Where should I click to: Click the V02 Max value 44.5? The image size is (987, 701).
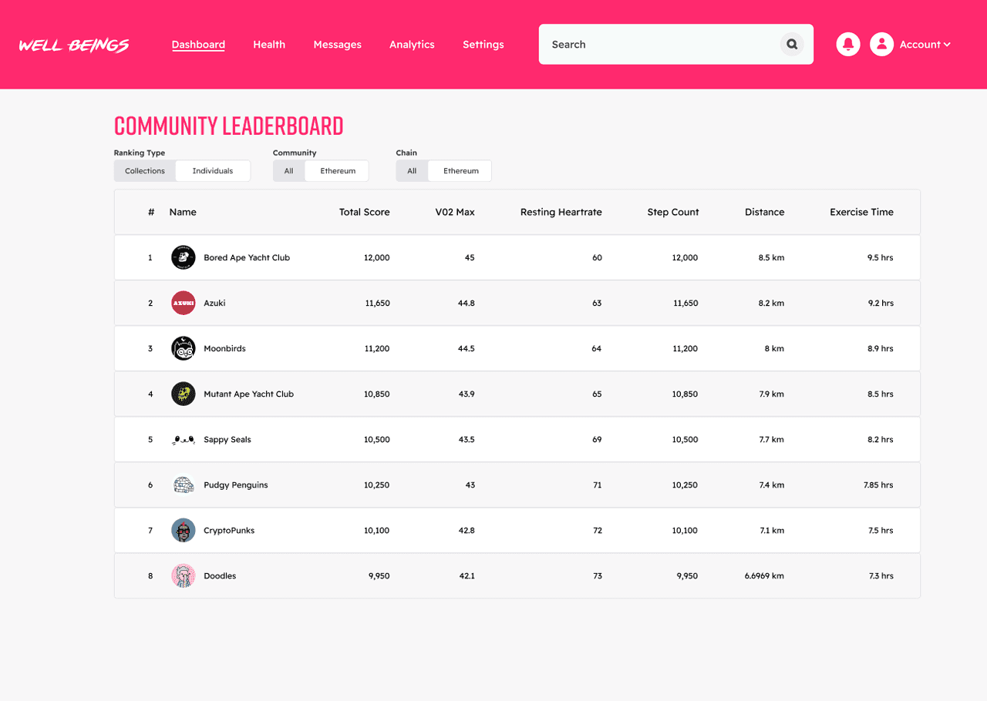[x=466, y=348]
